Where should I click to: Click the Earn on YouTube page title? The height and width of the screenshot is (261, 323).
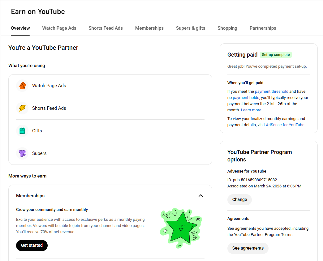click(38, 11)
